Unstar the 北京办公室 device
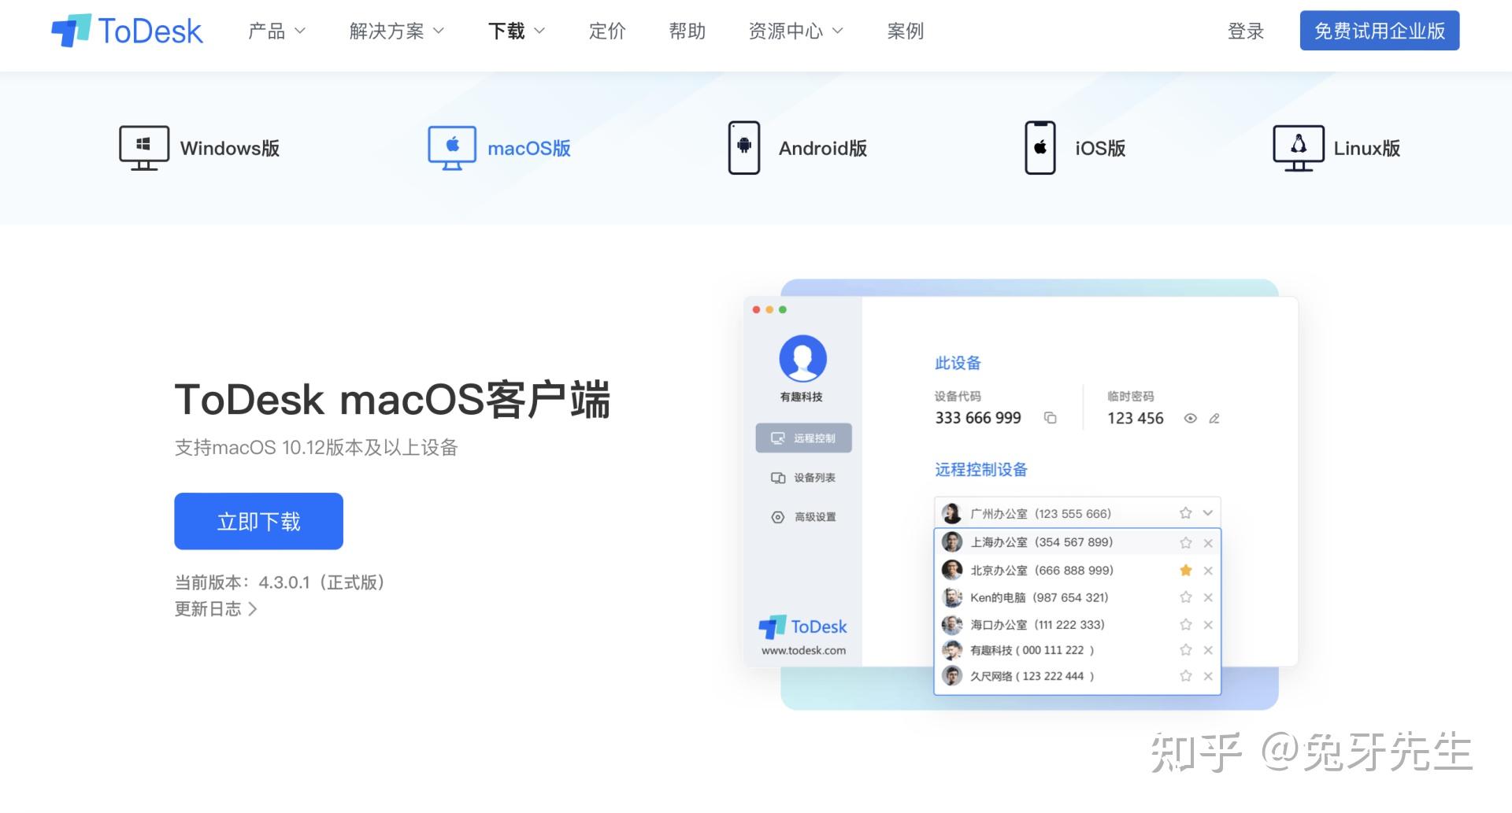The width and height of the screenshot is (1512, 813). coord(1186,570)
